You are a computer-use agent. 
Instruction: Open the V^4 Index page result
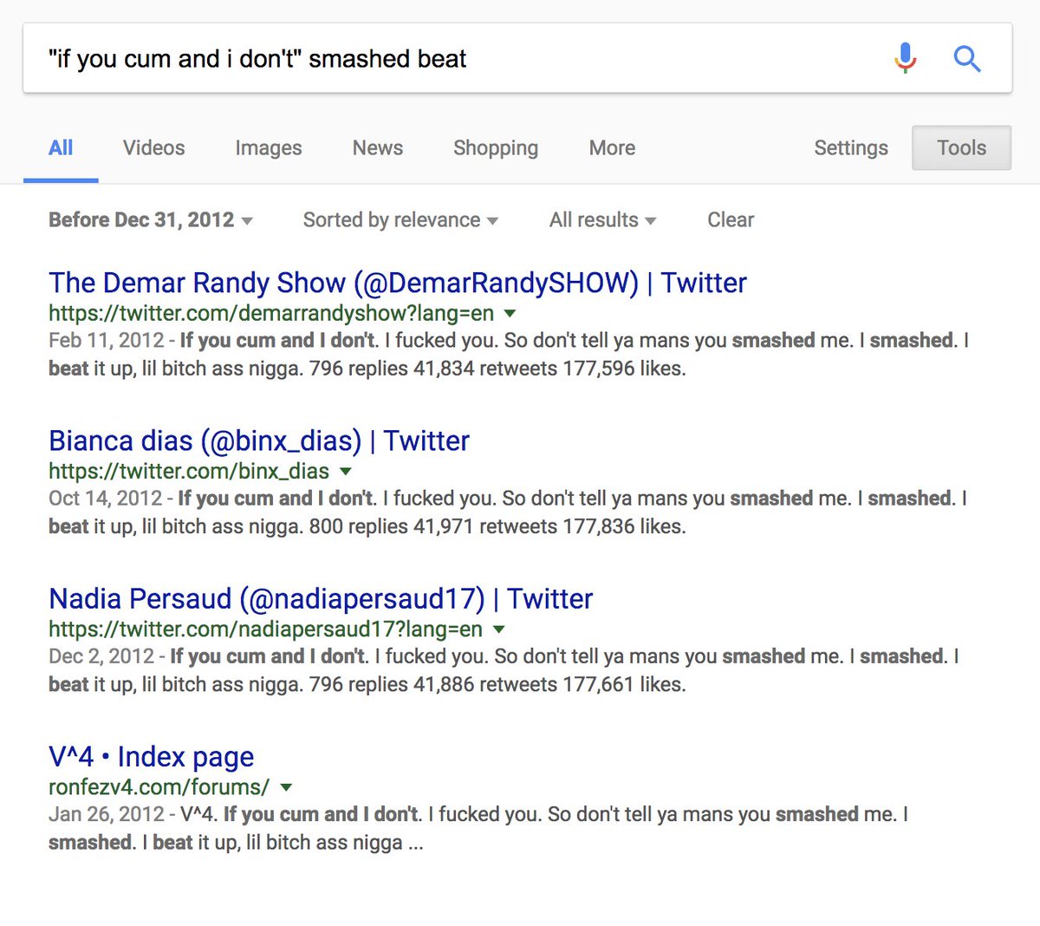(152, 757)
